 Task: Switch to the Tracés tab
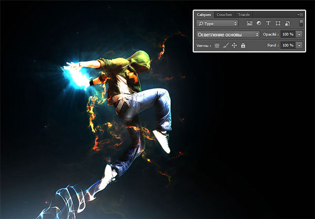pyautogui.click(x=244, y=15)
